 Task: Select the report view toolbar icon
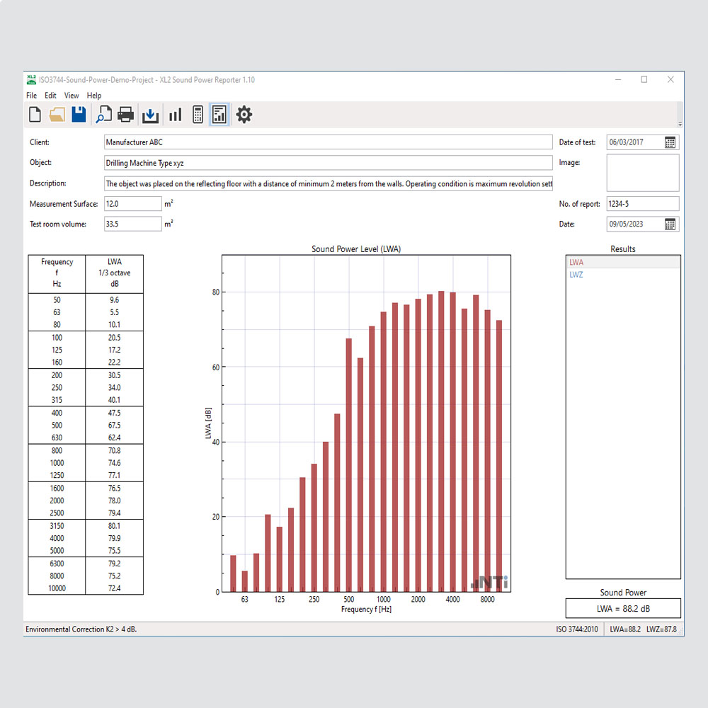coord(219,114)
